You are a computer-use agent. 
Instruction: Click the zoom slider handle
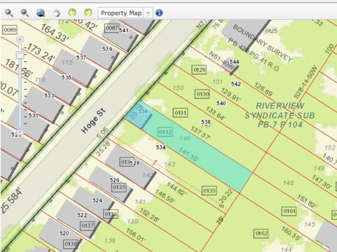[20, 55]
